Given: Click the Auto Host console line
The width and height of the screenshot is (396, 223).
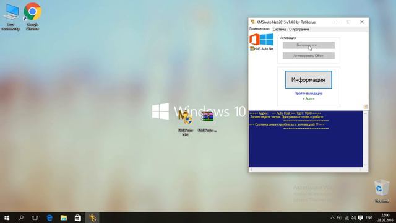Looking at the screenshot, I should click(x=285, y=113).
